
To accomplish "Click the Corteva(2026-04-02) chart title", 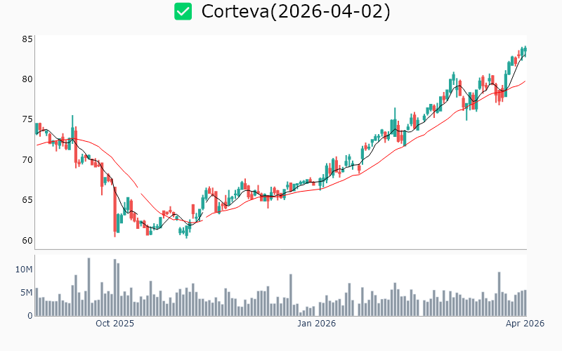I will point(295,11).
